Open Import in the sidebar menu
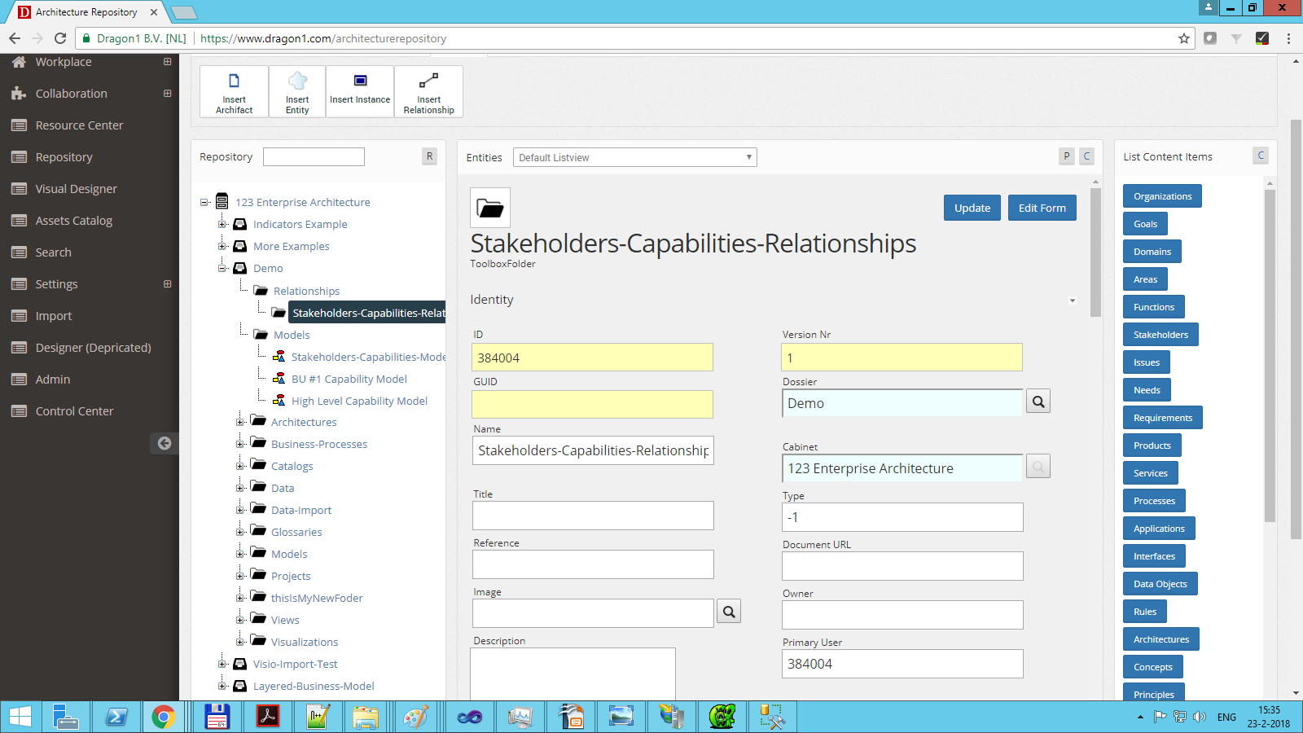 pyautogui.click(x=54, y=316)
